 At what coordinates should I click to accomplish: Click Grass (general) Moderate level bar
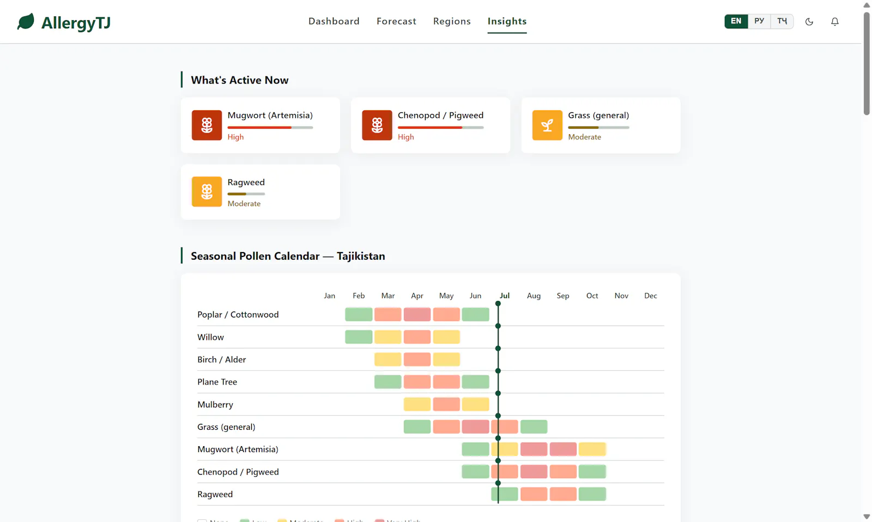pyautogui.click(x=598, y=128)
